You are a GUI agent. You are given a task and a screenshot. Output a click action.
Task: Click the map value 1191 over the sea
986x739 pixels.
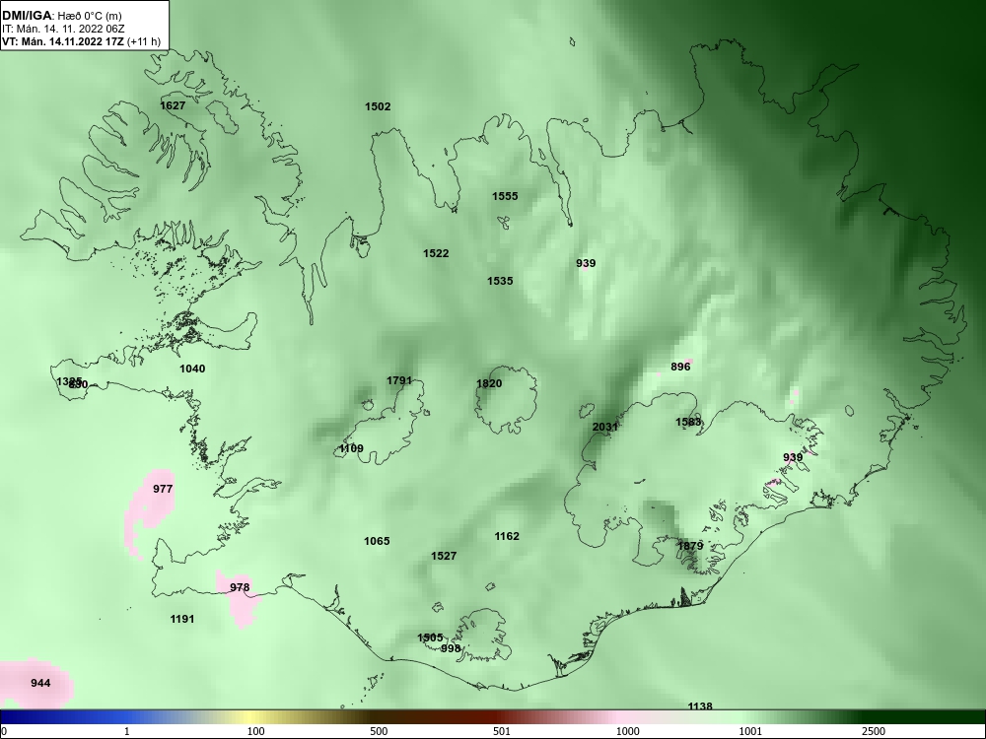182,620
